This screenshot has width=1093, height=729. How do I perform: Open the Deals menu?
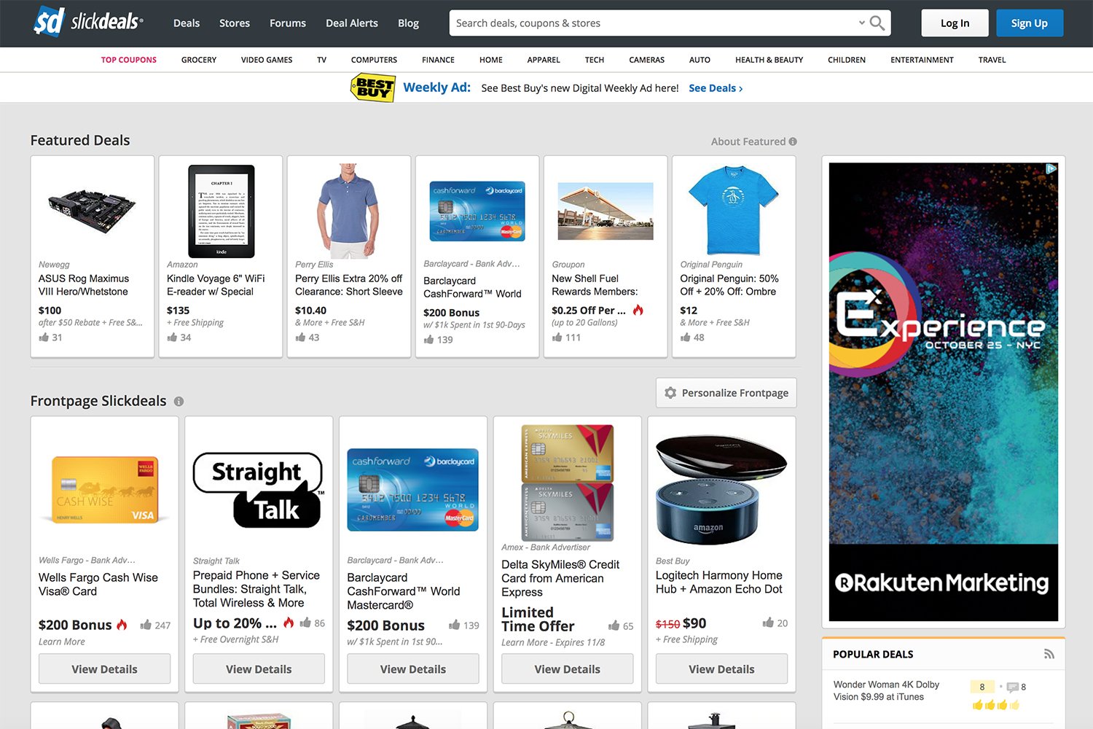click(187, 23)
